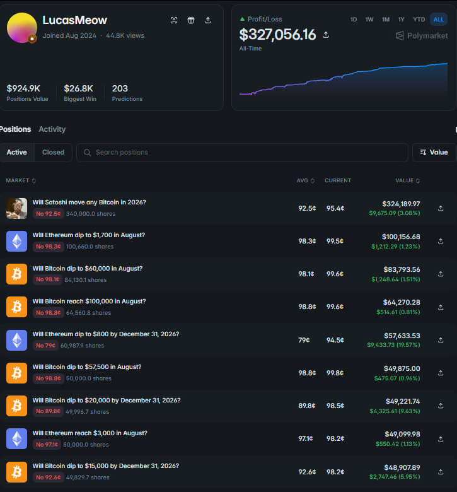Click the profit/loss line chart
Viewport: 457px width, 492px height.
tap(344, 79)
